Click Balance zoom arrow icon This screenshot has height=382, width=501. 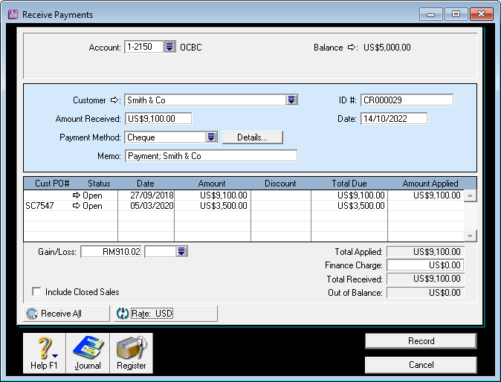(x=352, y=48)
